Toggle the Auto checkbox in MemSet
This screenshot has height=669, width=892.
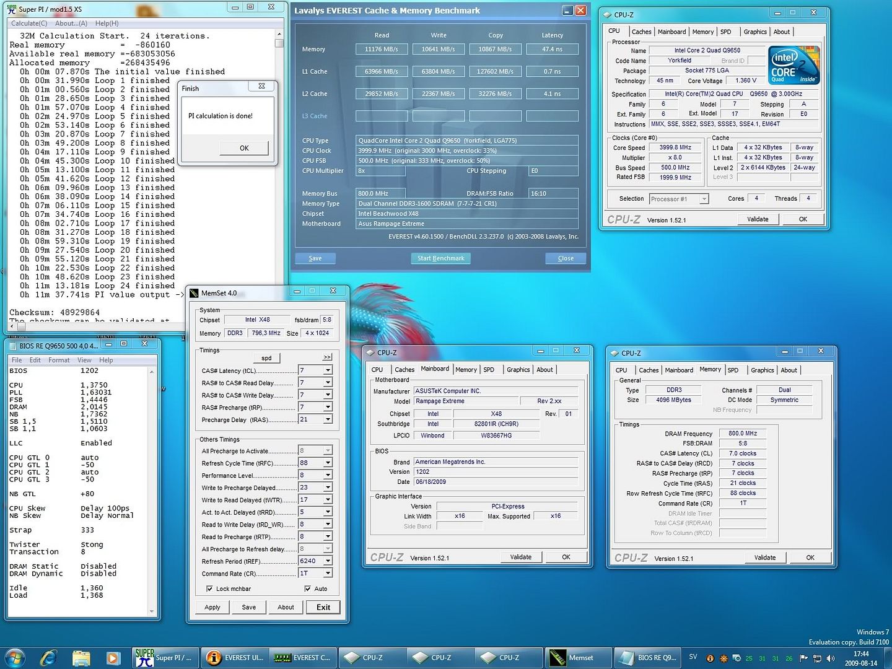pyautogui.click(x=308, y=589)
